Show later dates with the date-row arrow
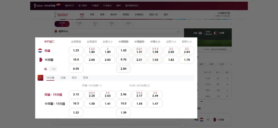This screenshot has width=278, height=128. pyautogui.click(x=231, y=24)
